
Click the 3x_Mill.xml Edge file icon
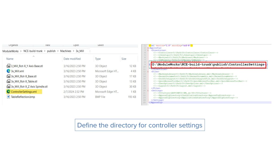8,71
